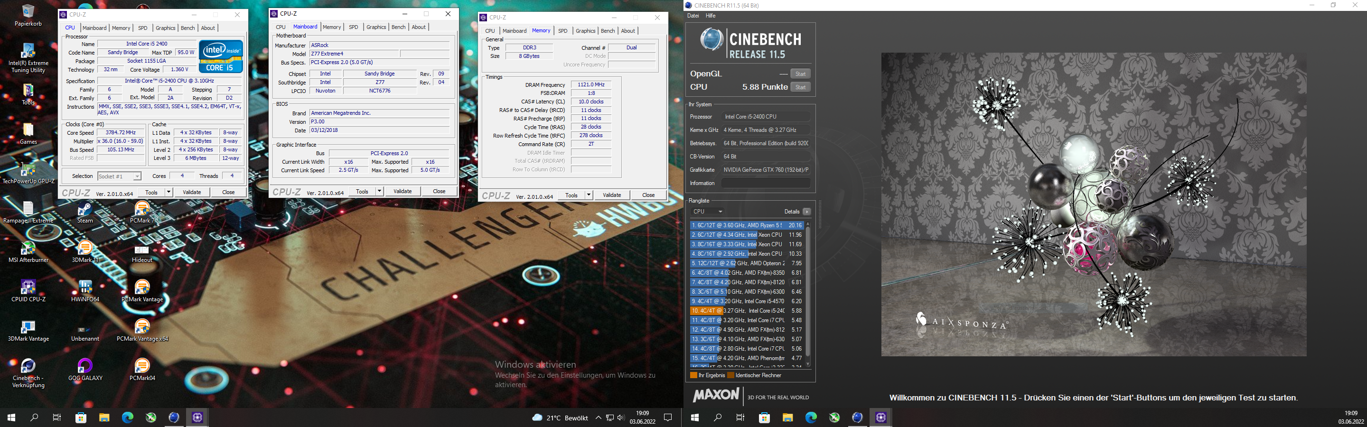Image resolution: width=1367 pixels, height=427 pixels.
Task: Switch to the Bench tab in CPU-Z CPU window
Action: [188, 28]
